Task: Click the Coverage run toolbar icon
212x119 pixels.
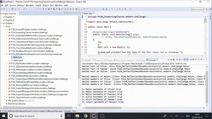Action: click(54, 9)
